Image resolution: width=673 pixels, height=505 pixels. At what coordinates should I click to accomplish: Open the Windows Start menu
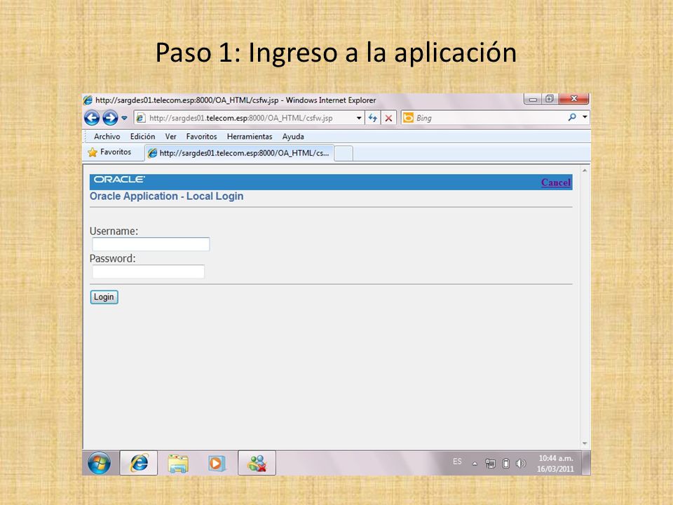(99, 463)
